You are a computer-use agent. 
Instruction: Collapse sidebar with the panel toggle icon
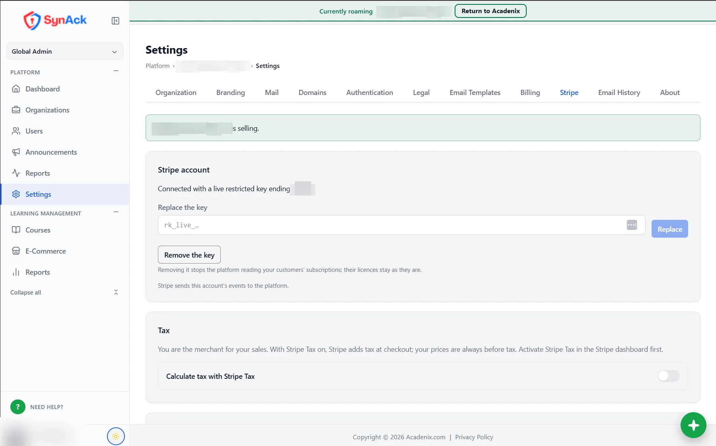click(115, 21)
